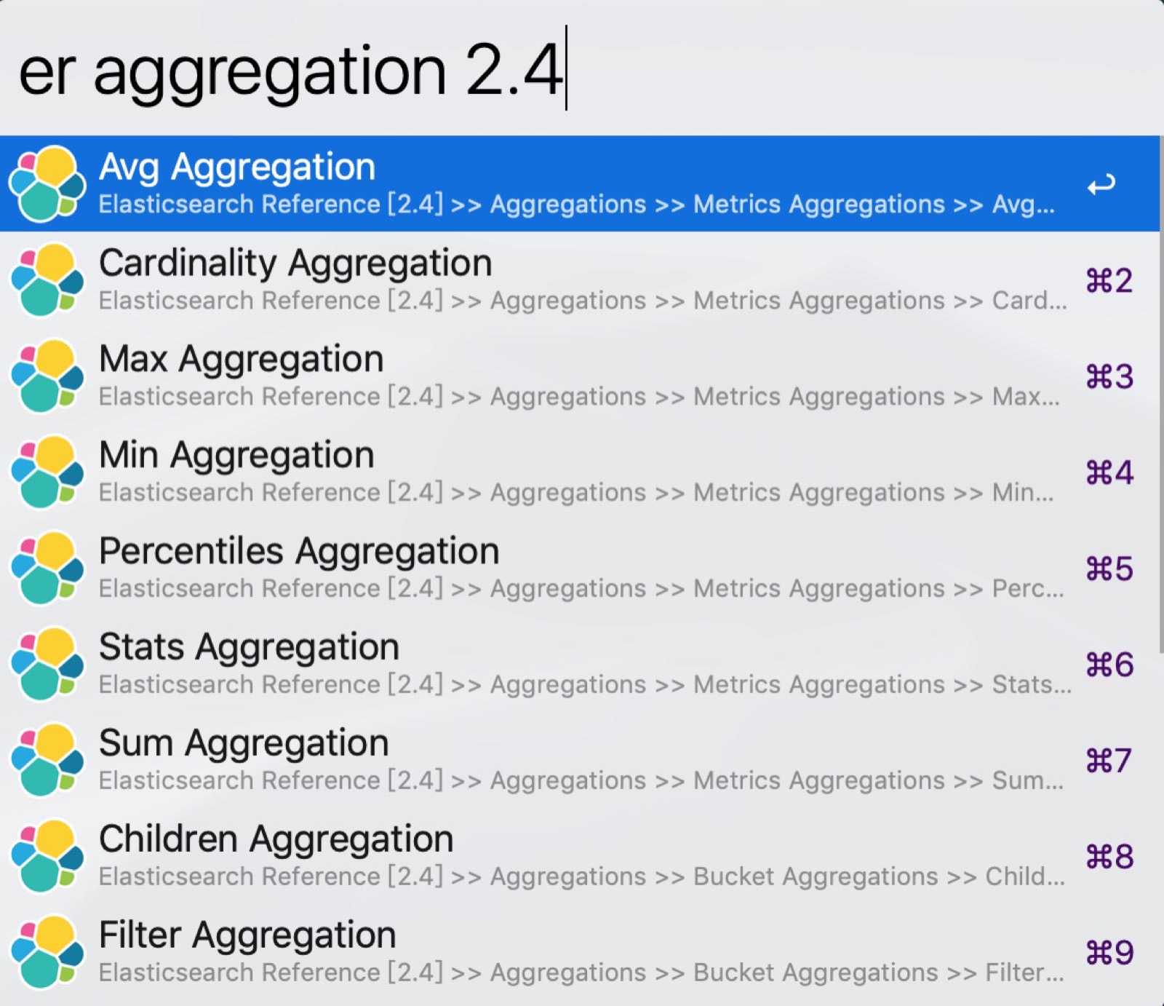Click the breadcrumb subtitle ending in 'Card...'
1164x1006 pixels.
pos(583,301)
